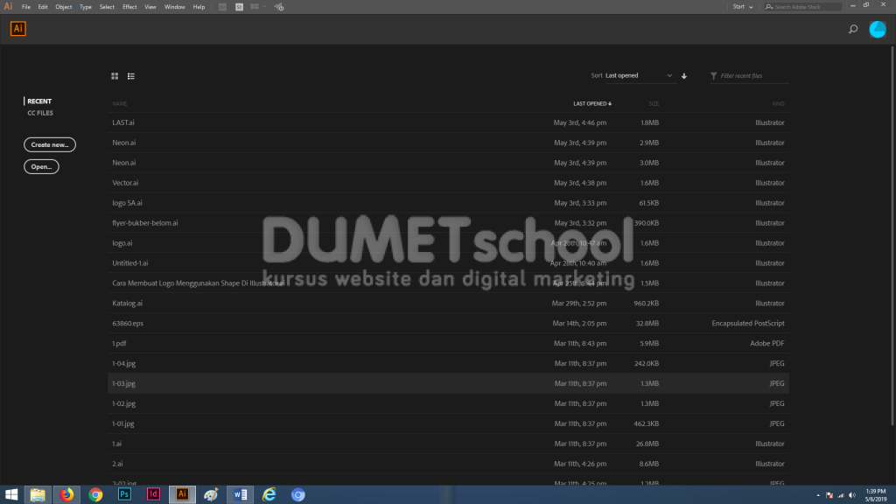896x504 pixels.
Task: Open the Start workspace dropdown
Action: 743,7
